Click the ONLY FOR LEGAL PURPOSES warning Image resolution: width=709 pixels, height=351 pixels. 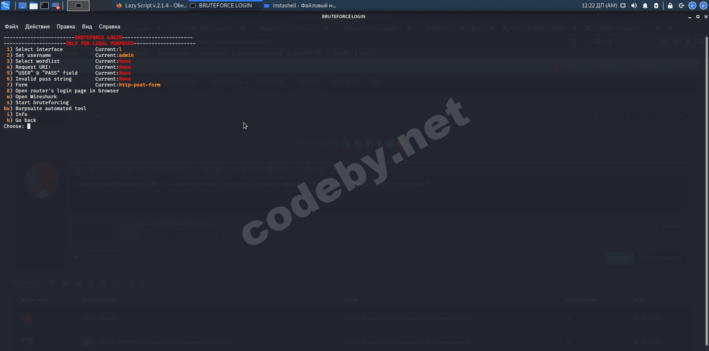pos(100,43)
